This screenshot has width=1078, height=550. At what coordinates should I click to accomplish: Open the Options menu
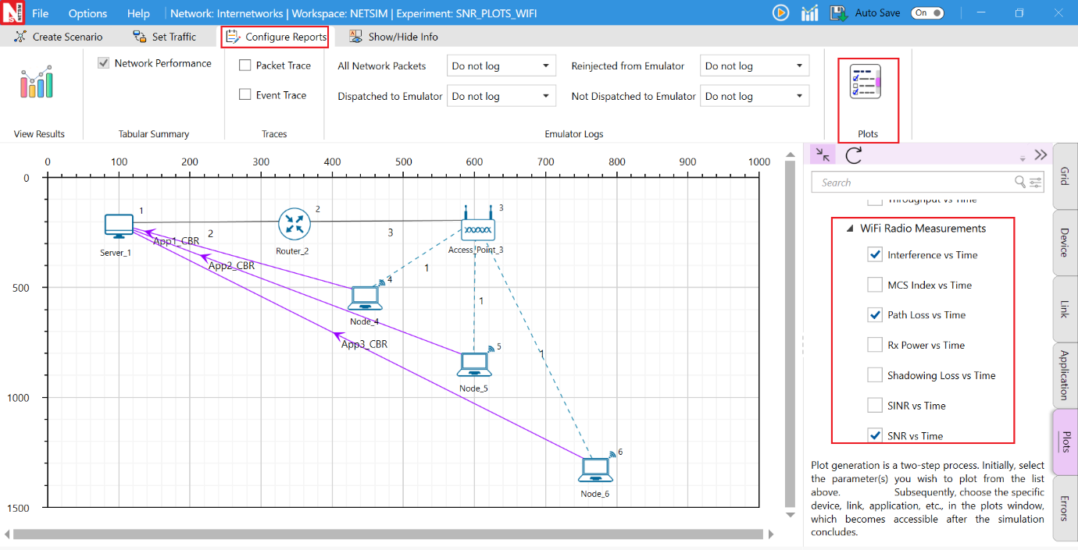click(x=87, y=13)
